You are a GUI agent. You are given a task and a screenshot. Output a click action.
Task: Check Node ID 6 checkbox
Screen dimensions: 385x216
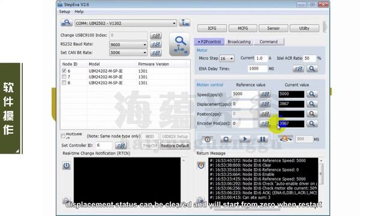point(64,71)
